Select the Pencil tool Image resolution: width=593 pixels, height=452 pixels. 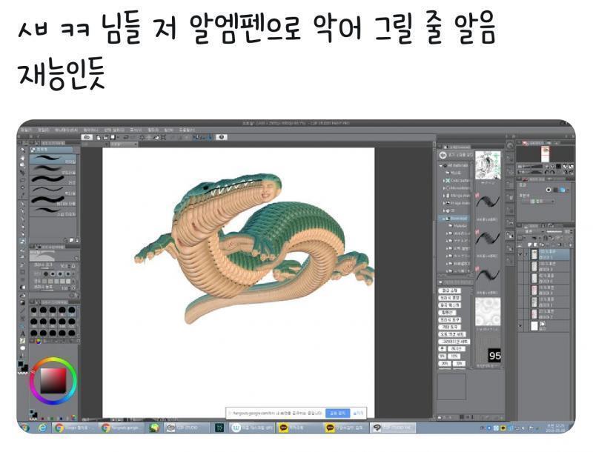click(x=22, y=211)
